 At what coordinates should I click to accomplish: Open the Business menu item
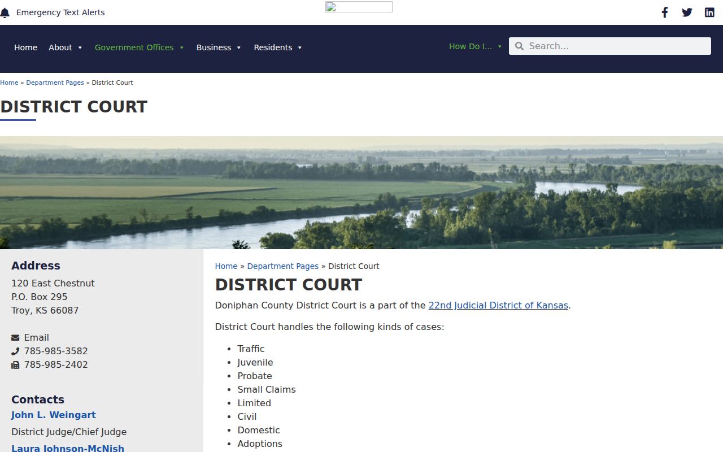[x=214, y=47]
